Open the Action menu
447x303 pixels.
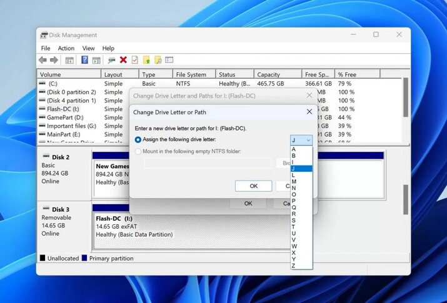[66, 48]
